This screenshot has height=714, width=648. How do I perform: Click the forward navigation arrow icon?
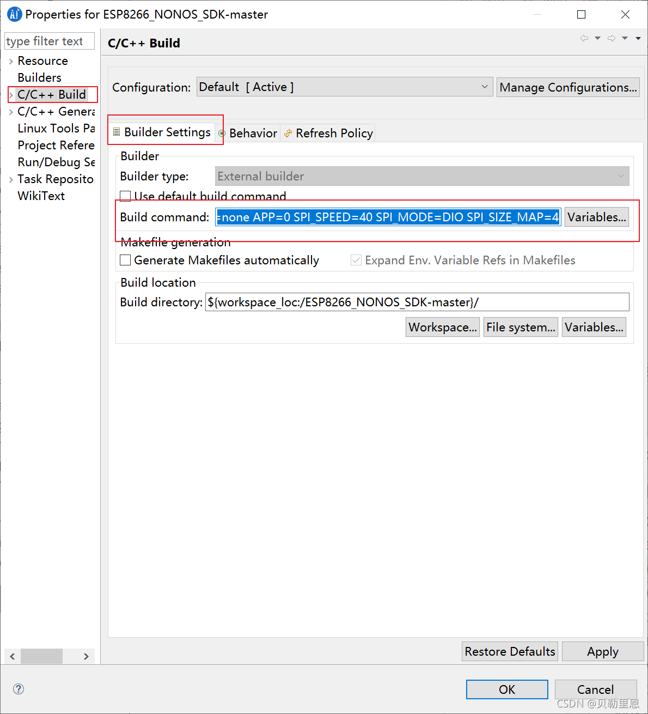pos(612,38)
